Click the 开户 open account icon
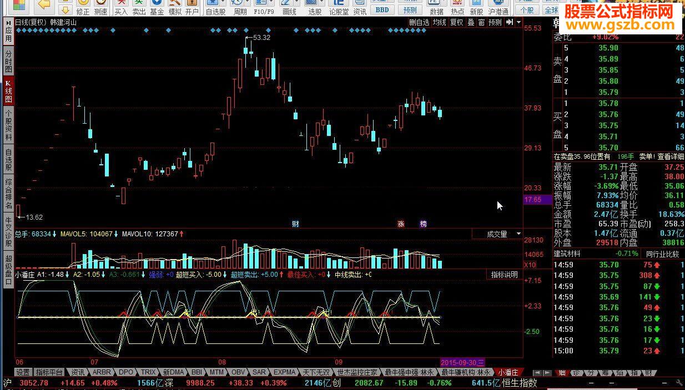 coord(192,7)
